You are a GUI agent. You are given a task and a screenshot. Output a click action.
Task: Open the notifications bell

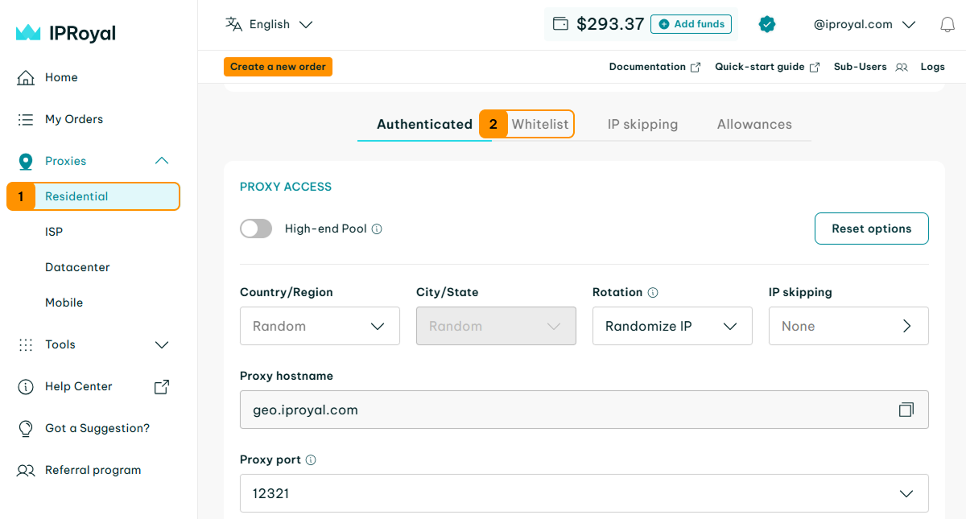947,25
